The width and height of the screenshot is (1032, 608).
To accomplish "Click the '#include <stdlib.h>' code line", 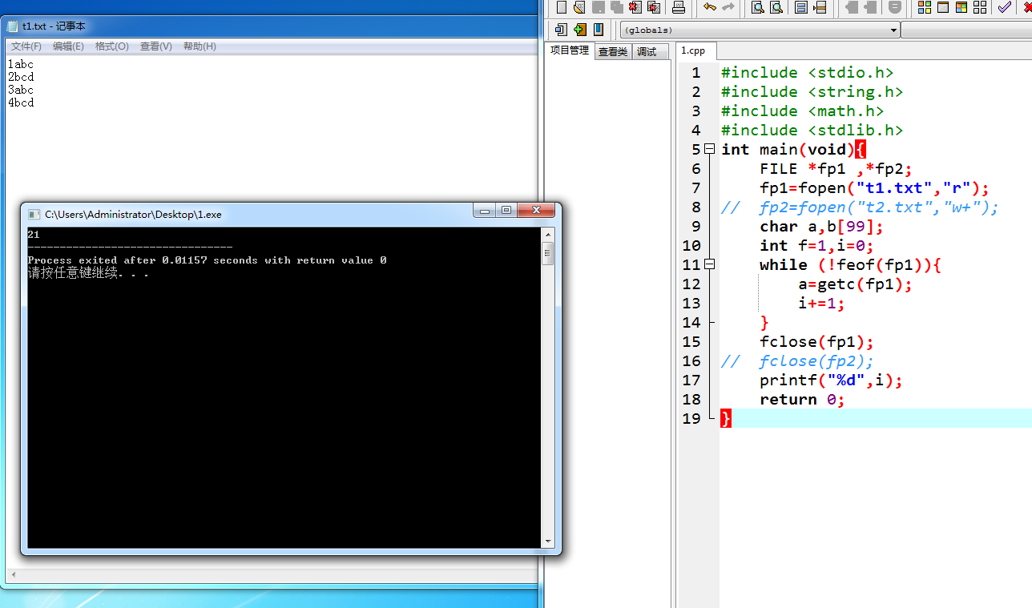I will tap(812, 130).
